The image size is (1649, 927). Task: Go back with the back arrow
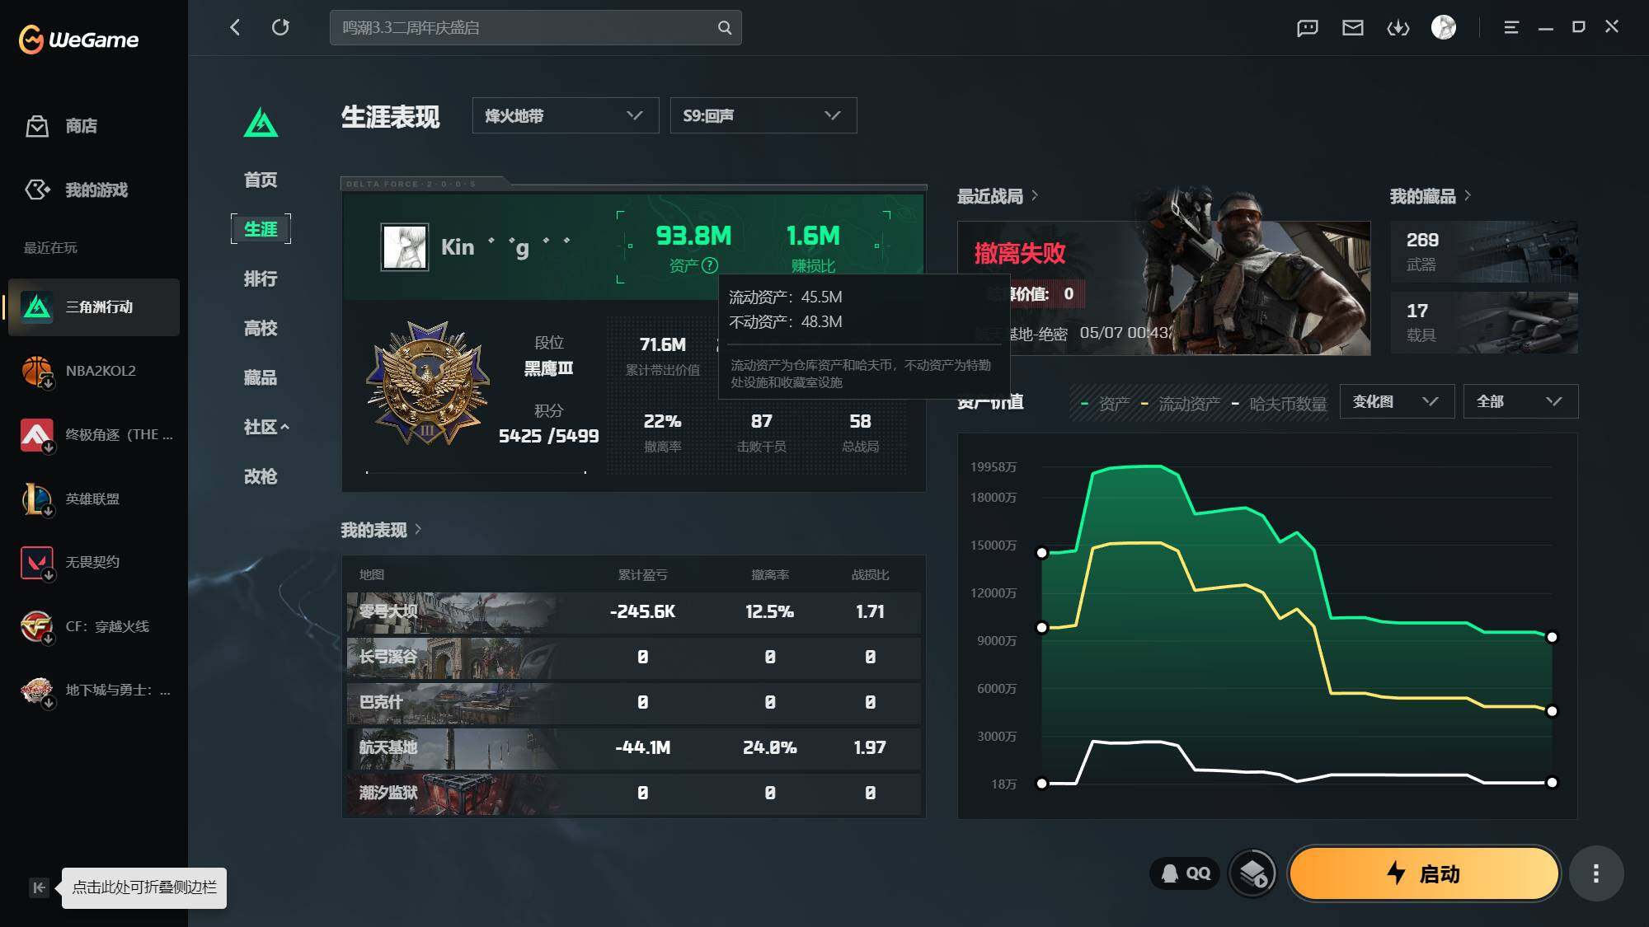pos(235,27)
